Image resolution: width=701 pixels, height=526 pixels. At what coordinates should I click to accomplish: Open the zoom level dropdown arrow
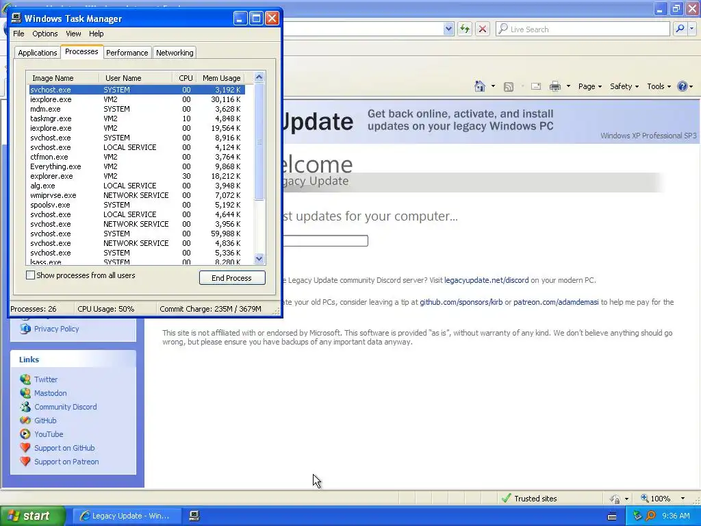(683, 499)
